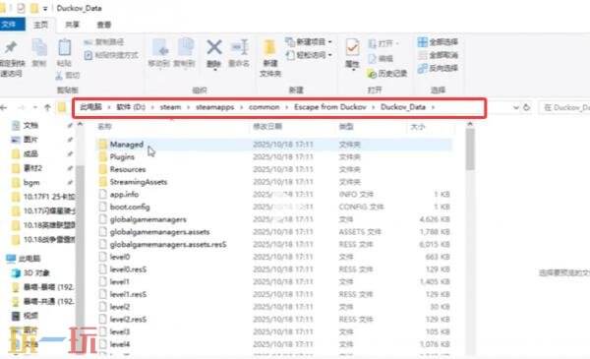Go back with the left arrow
Image resolution: width=590 pixels, height=359 pixels.
(4, 107)
